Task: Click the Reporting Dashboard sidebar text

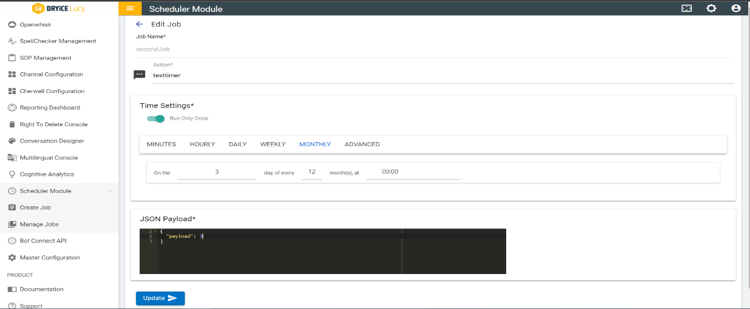Action: click(x=50, y=108)
